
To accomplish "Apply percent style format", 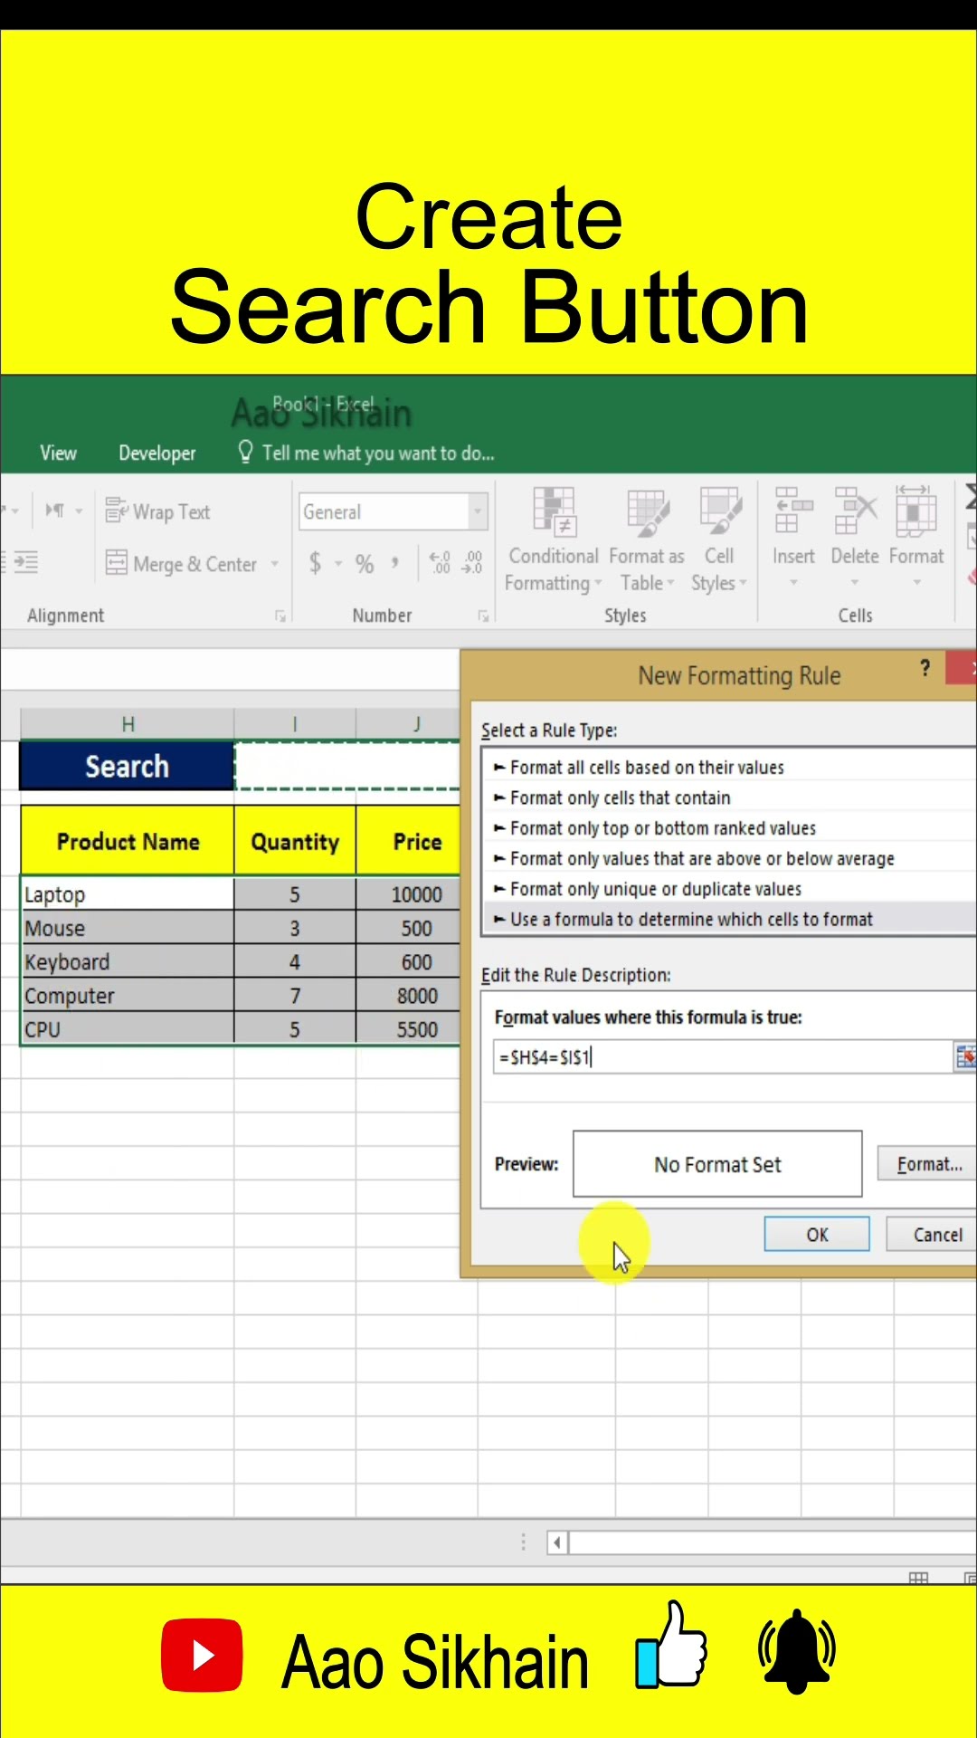I will [365, 563].
